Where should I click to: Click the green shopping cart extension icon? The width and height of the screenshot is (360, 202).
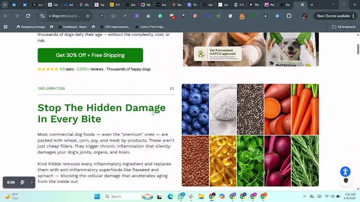pos(218,16)
